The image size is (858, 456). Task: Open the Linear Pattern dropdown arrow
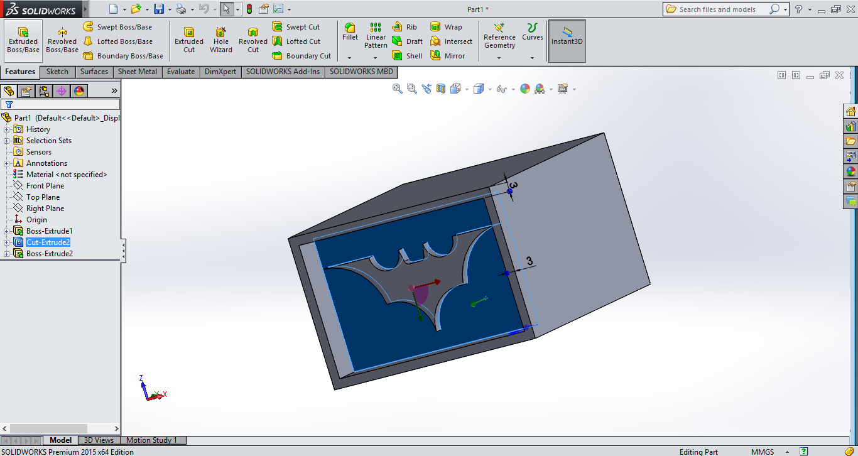(376, 58)
